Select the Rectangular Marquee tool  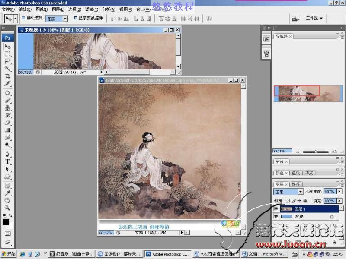pyautogui.click(x=7, y=54)
